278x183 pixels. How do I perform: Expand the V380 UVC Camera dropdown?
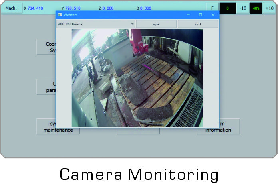point(132,24)
